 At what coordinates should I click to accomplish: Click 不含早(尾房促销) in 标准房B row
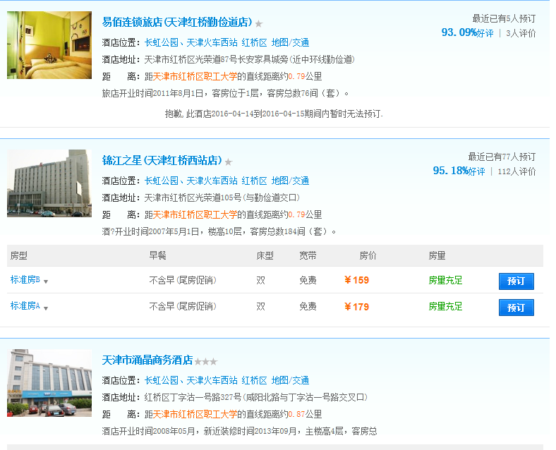point(183,280)
